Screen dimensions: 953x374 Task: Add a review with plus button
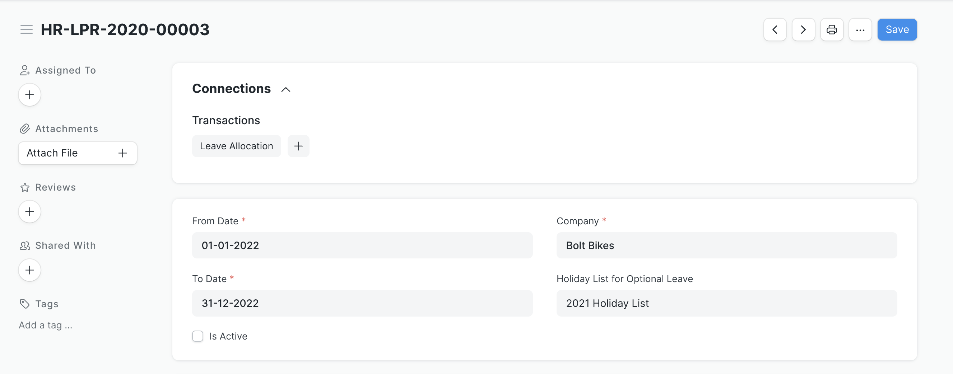(29, 212)
